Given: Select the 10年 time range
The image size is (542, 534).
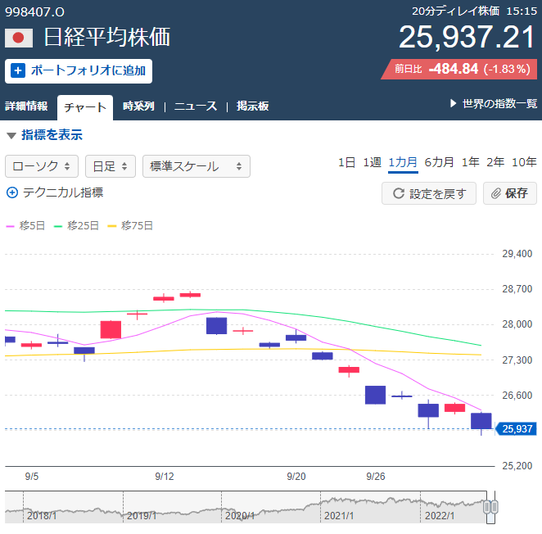Looking at the screenshot, I should click(524, 162).
